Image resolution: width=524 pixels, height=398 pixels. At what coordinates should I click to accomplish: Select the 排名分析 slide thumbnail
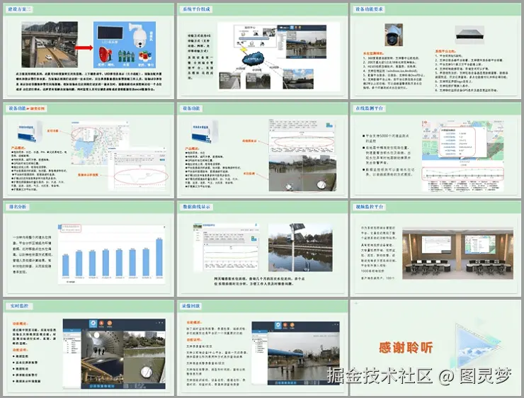pos(89,249)
